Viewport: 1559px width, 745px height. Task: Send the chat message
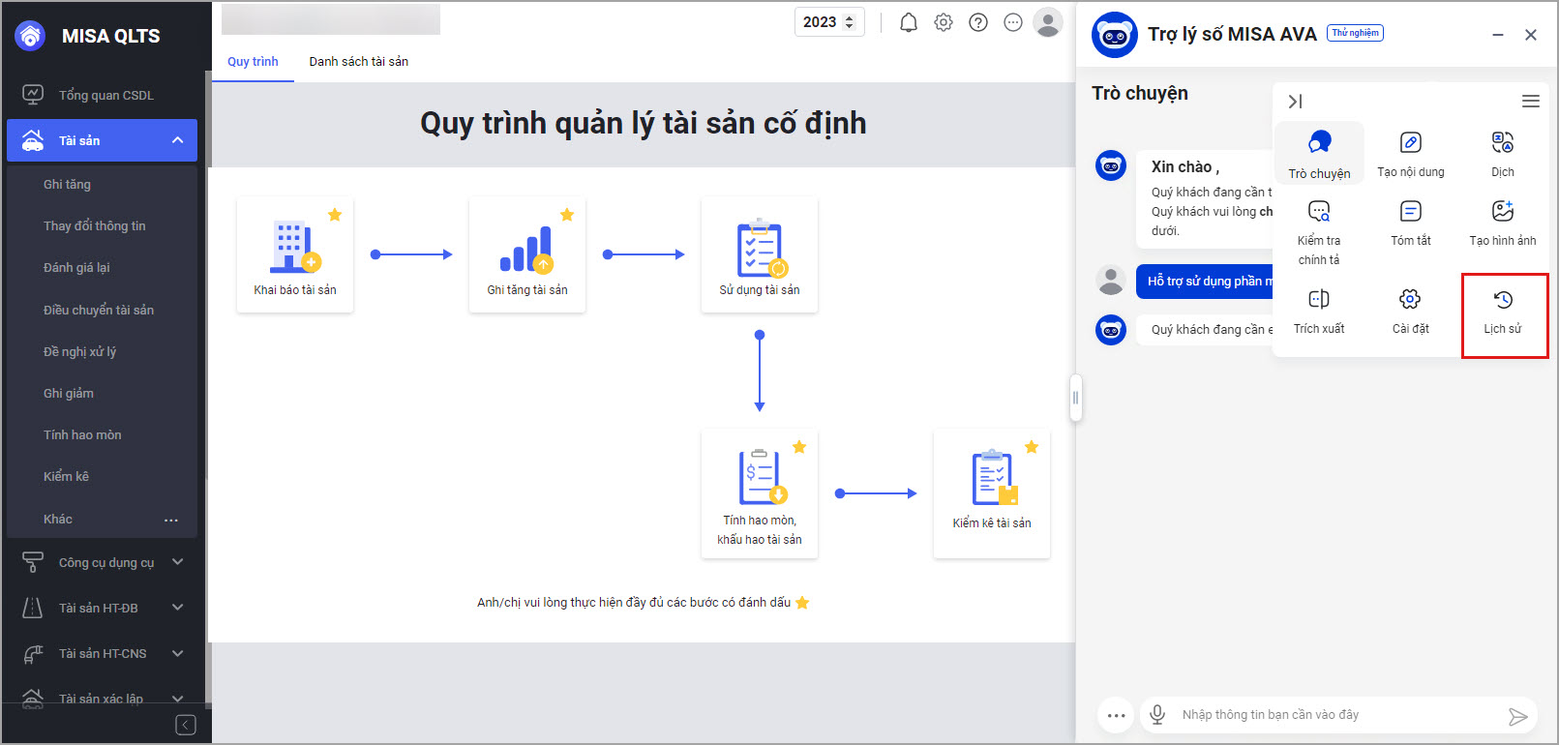[x=1517, y=716]
